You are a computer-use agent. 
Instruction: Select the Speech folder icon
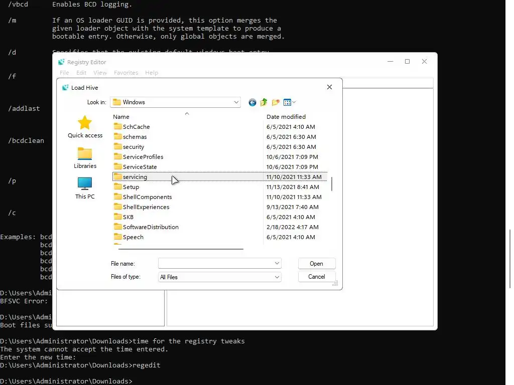point(117,237)
